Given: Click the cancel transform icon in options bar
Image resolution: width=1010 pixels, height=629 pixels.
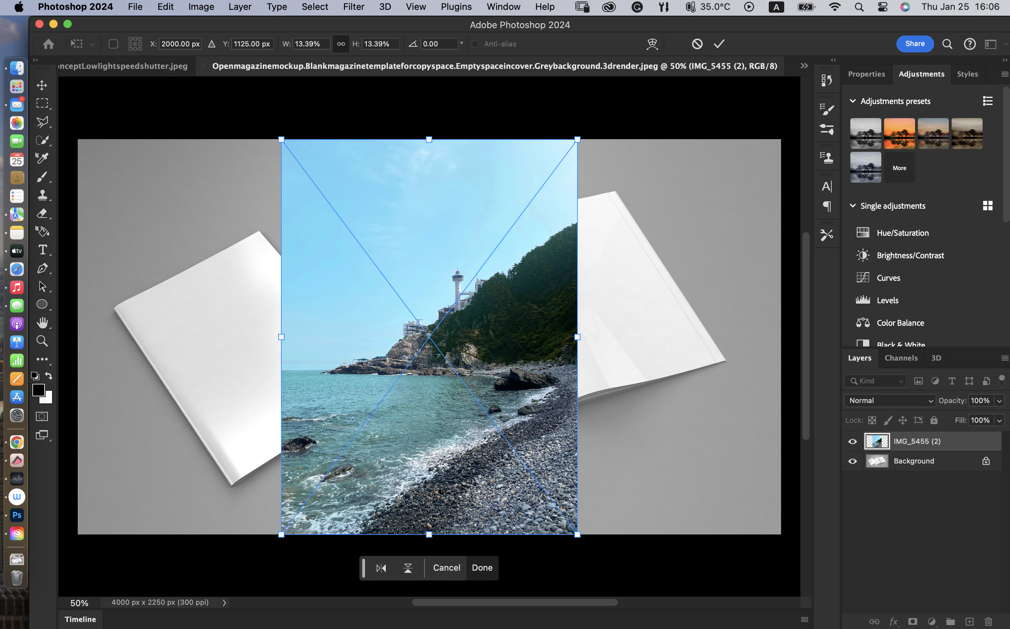Looking at the screenshot, I should pos(697,44).
